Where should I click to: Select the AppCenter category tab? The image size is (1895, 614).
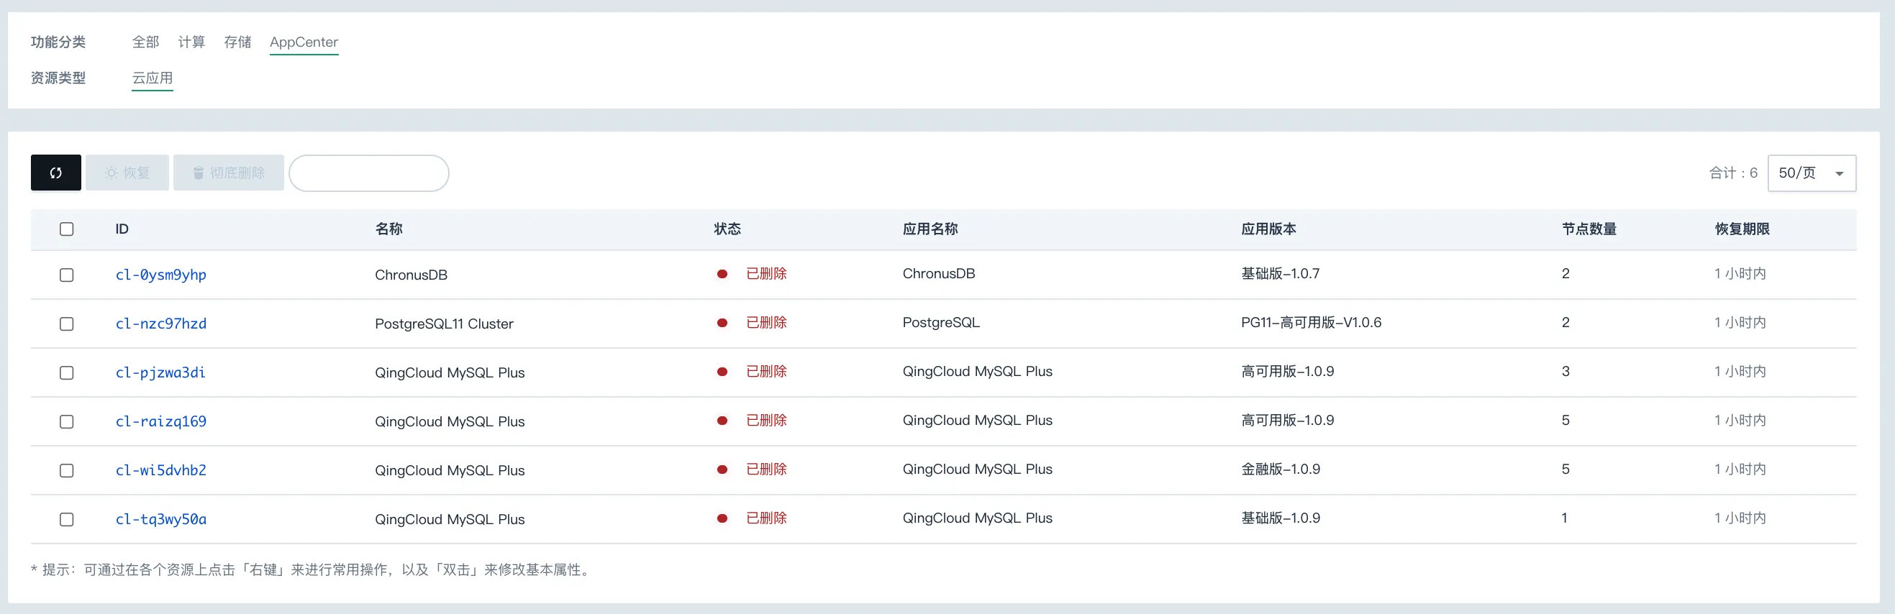pos(304,42)
